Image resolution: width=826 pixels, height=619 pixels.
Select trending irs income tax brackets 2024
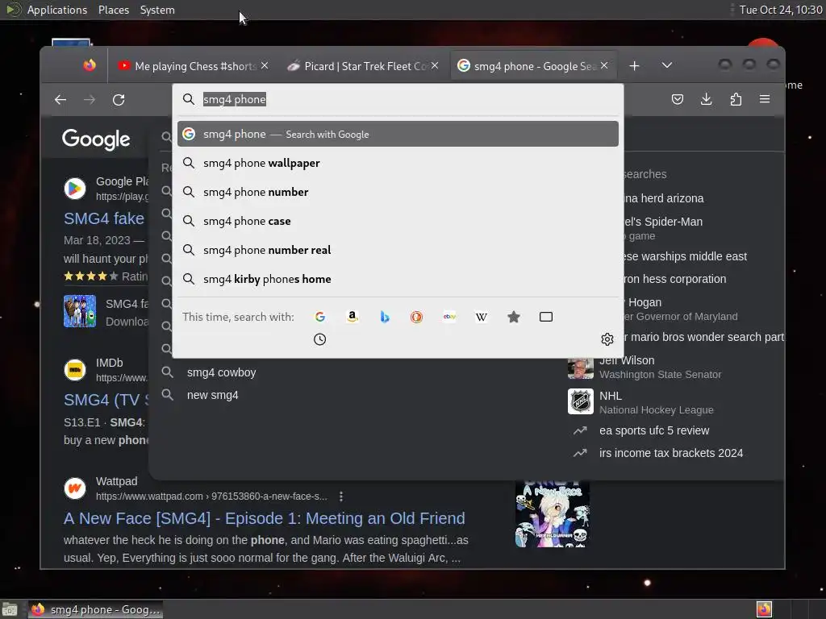click(x=671, y=453)
